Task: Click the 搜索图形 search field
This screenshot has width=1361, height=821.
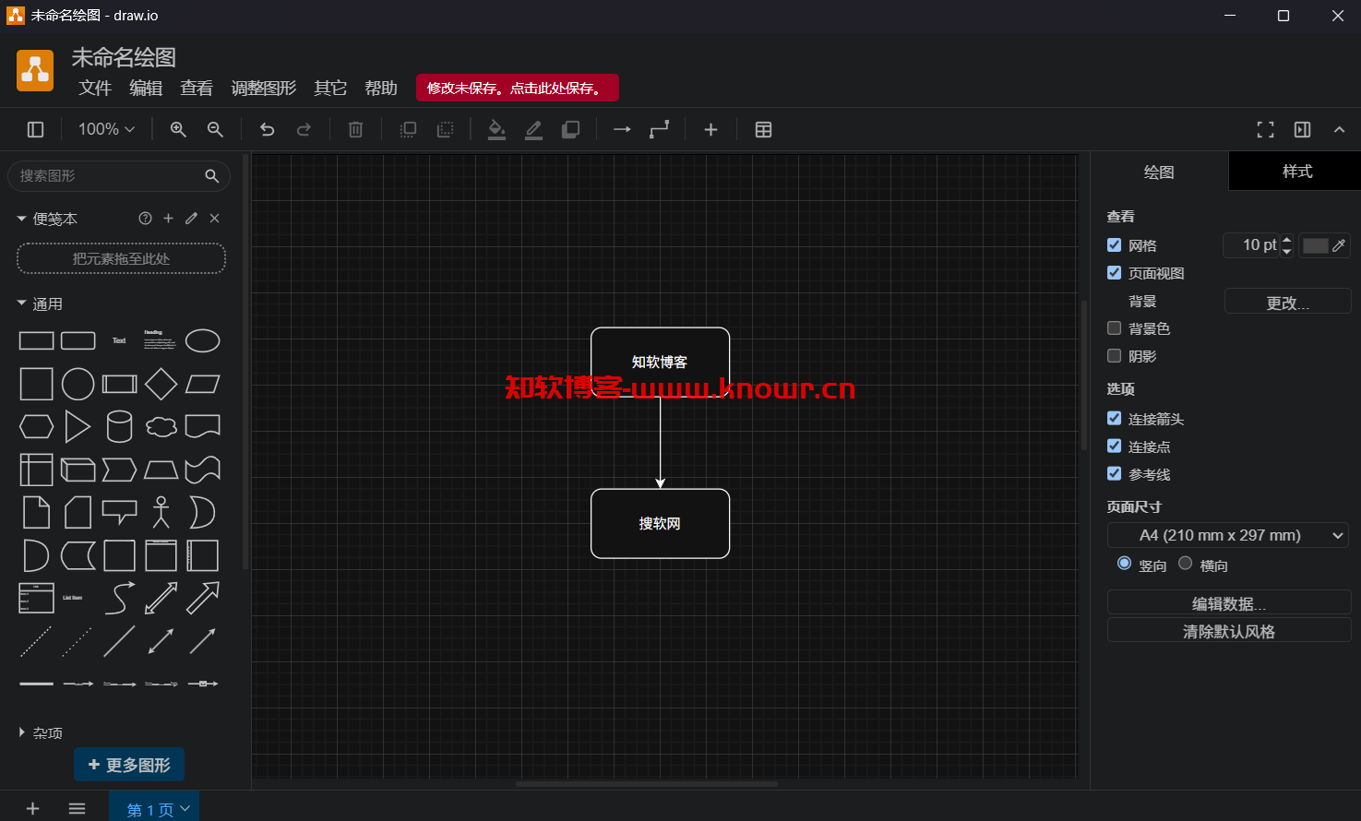Action: click(x=118, y=175)
